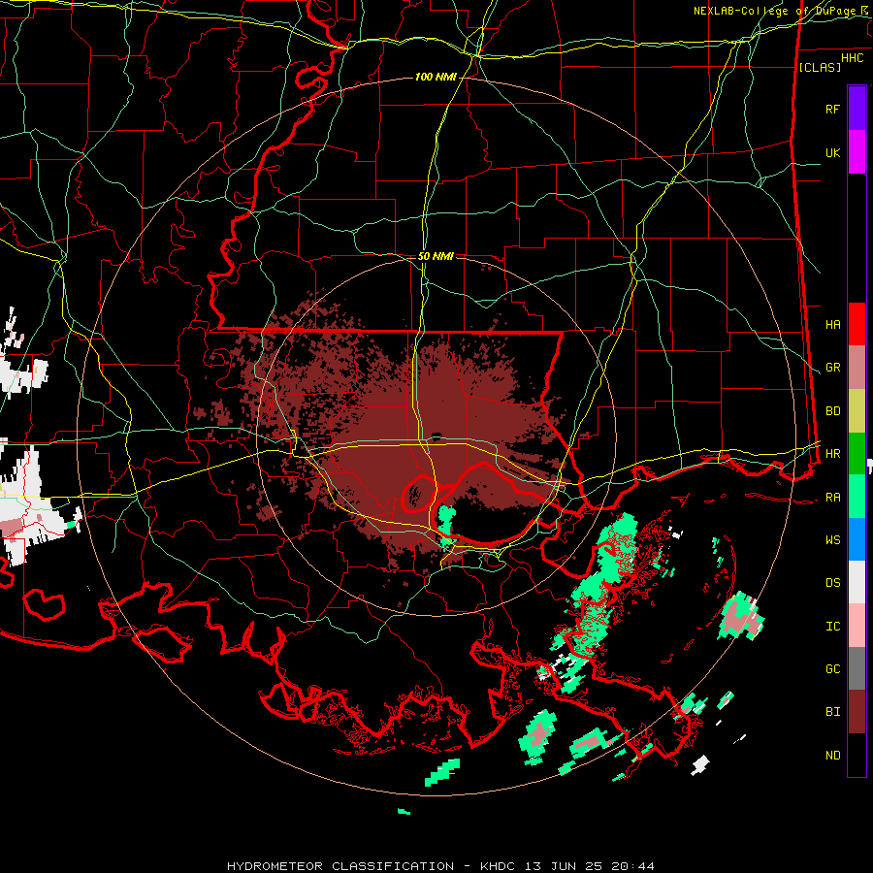Click the ND legend label

tap(832, 756)
